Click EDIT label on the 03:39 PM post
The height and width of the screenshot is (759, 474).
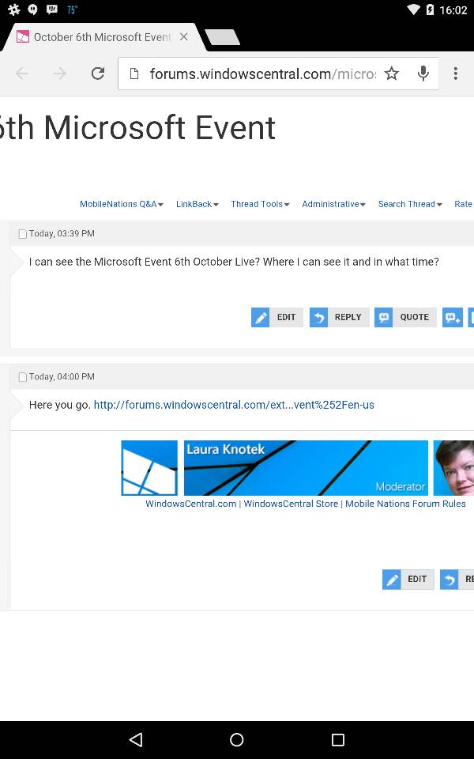coord(286,318)
